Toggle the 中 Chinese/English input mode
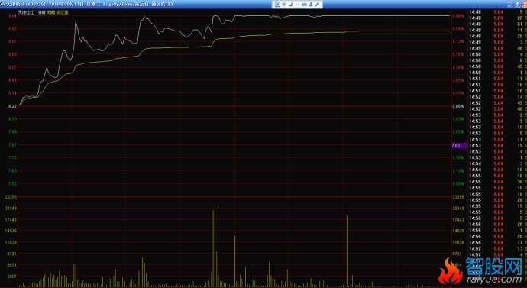Screen dimensions: 527x288 (x=284, y=5)
